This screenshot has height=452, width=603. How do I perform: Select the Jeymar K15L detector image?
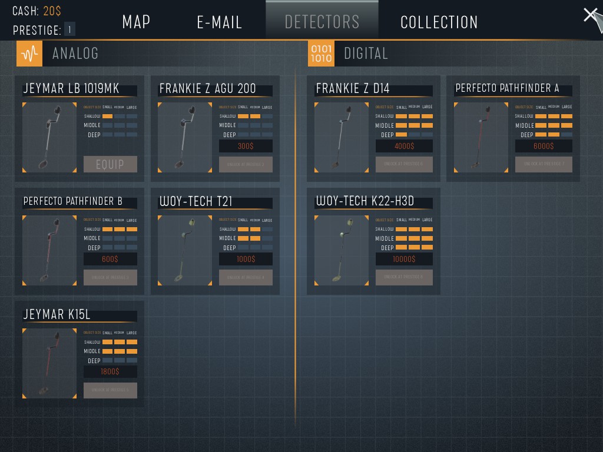click(x=49, y=364)
